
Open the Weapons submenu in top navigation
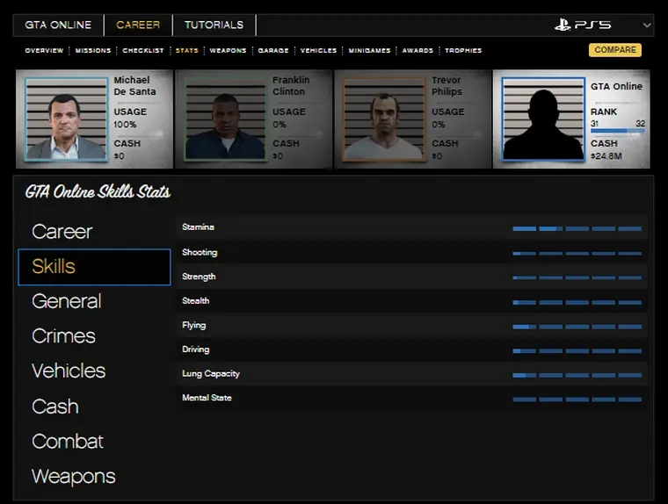[228, 51]
